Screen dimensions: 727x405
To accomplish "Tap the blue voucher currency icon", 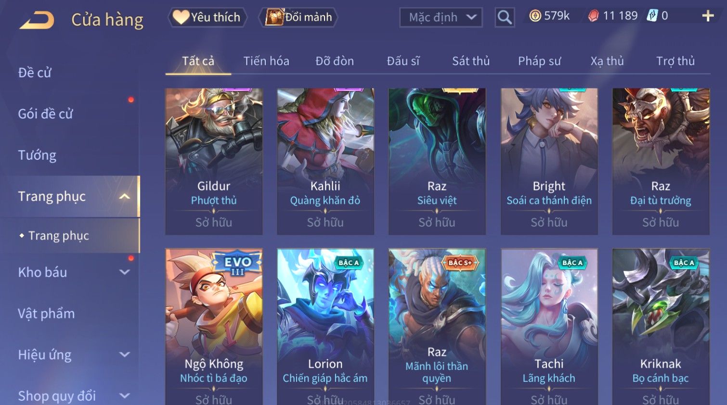I will 652,16.
